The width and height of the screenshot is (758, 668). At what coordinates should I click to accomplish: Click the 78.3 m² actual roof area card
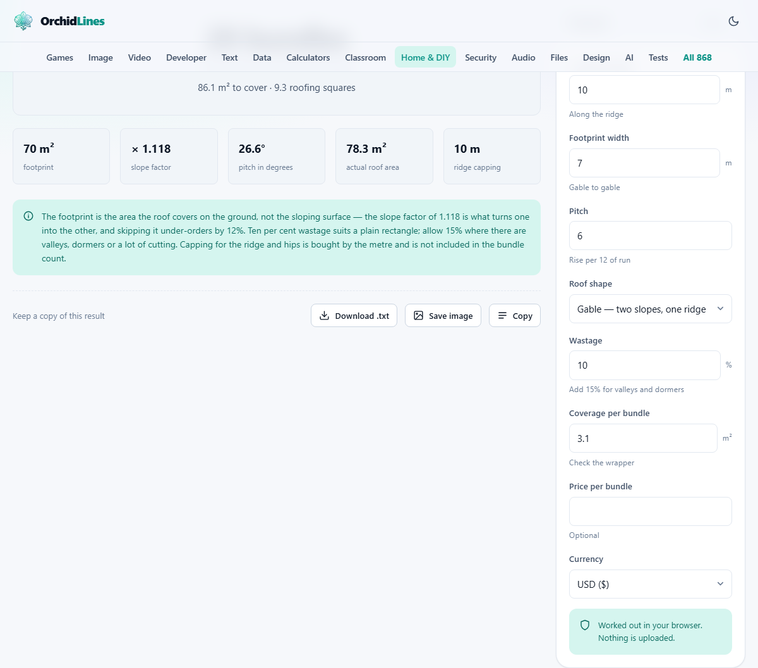click(384, 157)
